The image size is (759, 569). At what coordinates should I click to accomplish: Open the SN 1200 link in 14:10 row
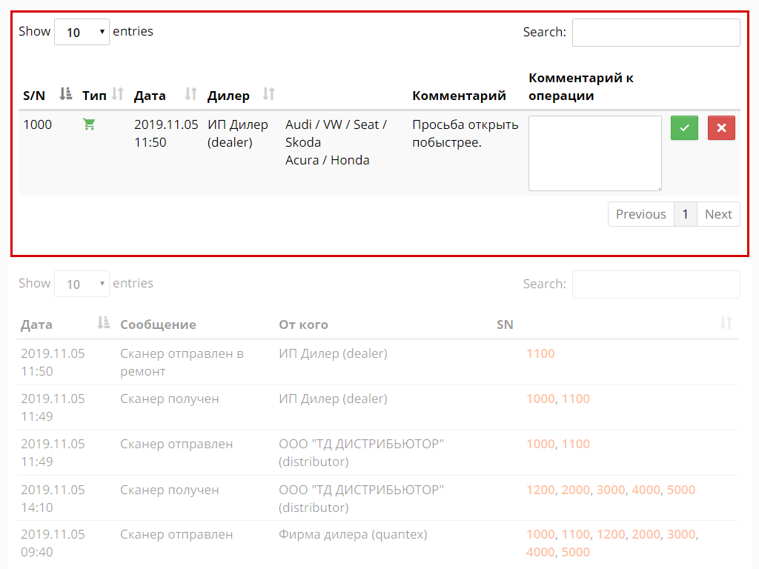(540, 490)
